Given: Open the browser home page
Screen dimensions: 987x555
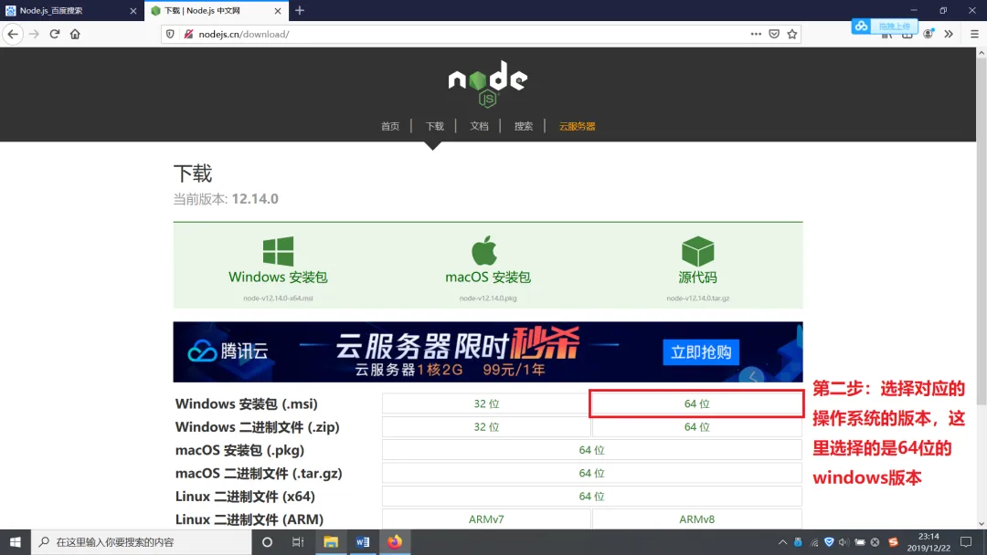Looking at the screenshot, I should (x=75, y=34).
